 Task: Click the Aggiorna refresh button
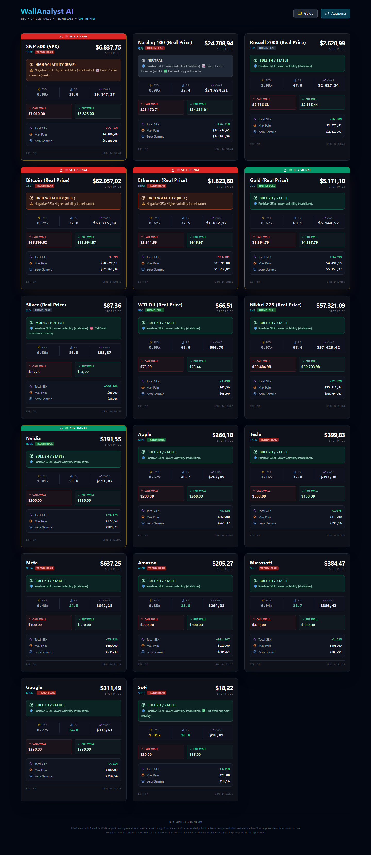(335, 13)
